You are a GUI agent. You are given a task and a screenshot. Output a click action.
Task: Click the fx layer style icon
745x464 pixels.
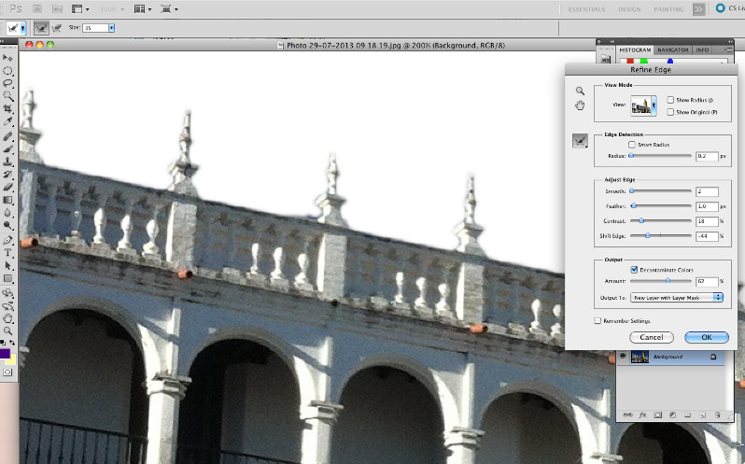[642, 414]
